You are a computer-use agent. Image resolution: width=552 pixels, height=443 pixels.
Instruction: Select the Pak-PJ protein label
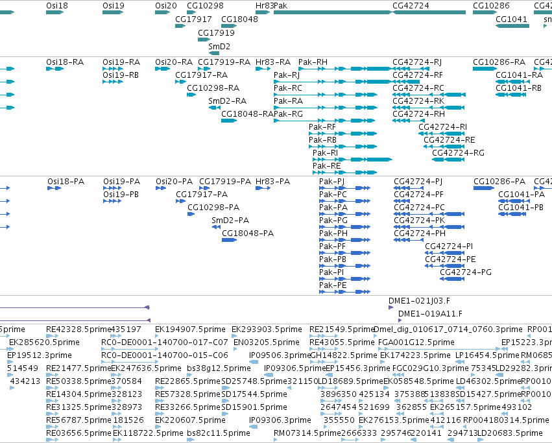(x=331, y=182)
